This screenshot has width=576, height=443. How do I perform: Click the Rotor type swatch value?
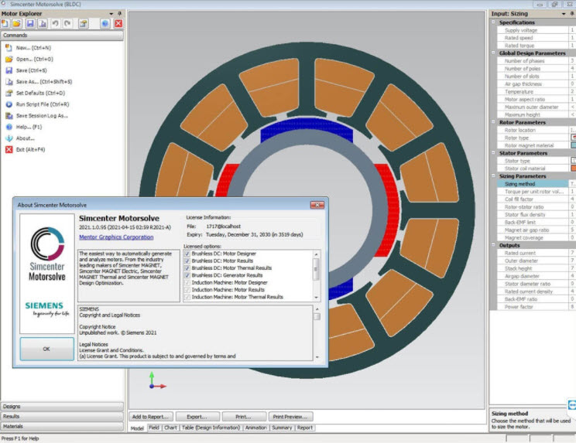(x=573, y=138)
